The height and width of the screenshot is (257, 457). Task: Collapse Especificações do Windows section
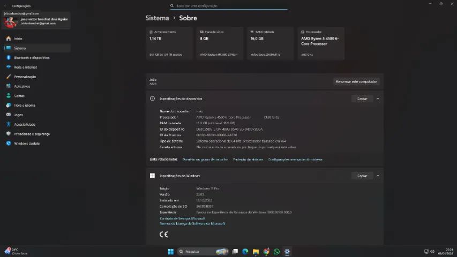point(378,176)
